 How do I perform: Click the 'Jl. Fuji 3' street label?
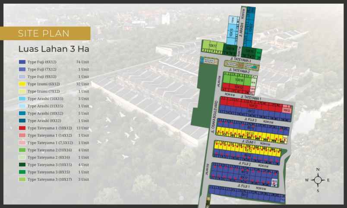point(250,120)
